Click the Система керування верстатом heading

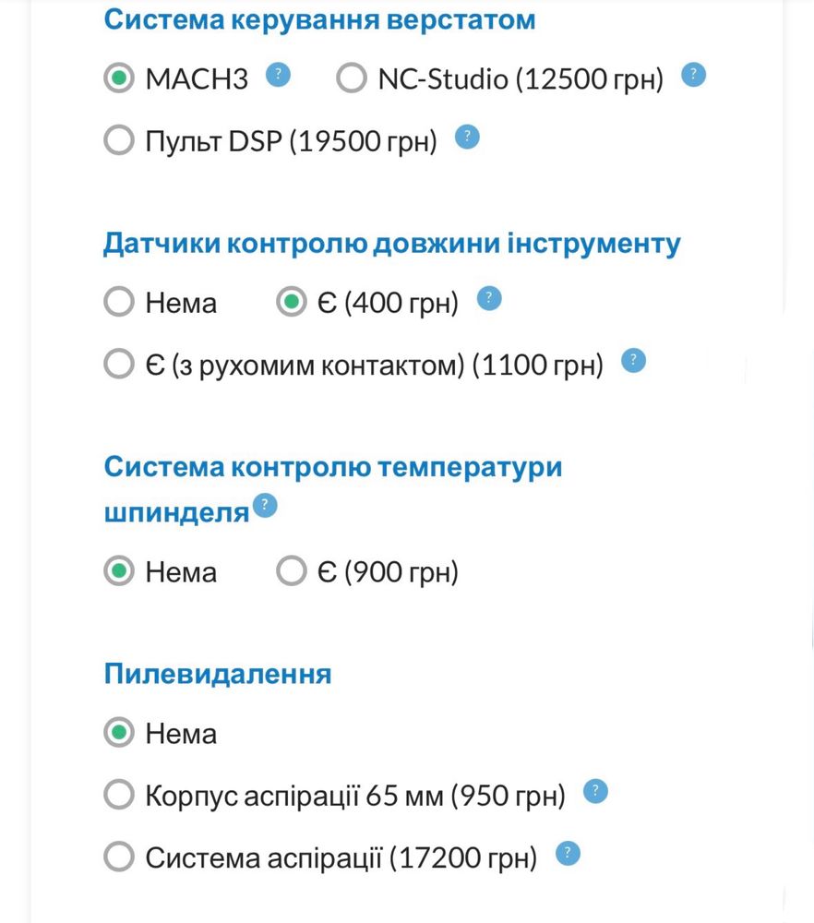pyautogui.click(x=319, y=20)
